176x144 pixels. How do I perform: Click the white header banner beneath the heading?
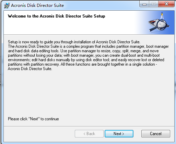69,27
